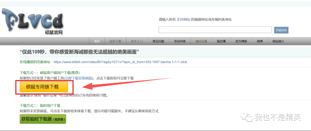Screen dimensions: 311x131
Task: Click the 下载方式二：临时用户下载 heading text
Action: [x=40, y=106]
